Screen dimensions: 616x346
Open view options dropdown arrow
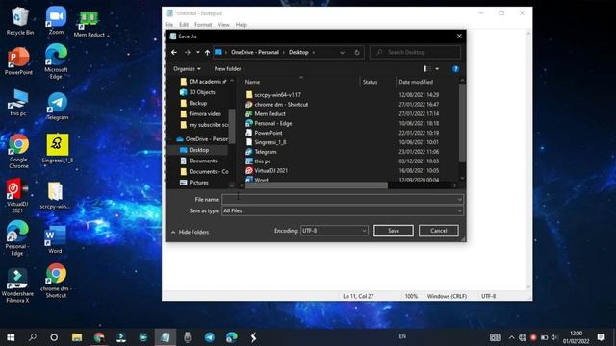click(437, 69)
